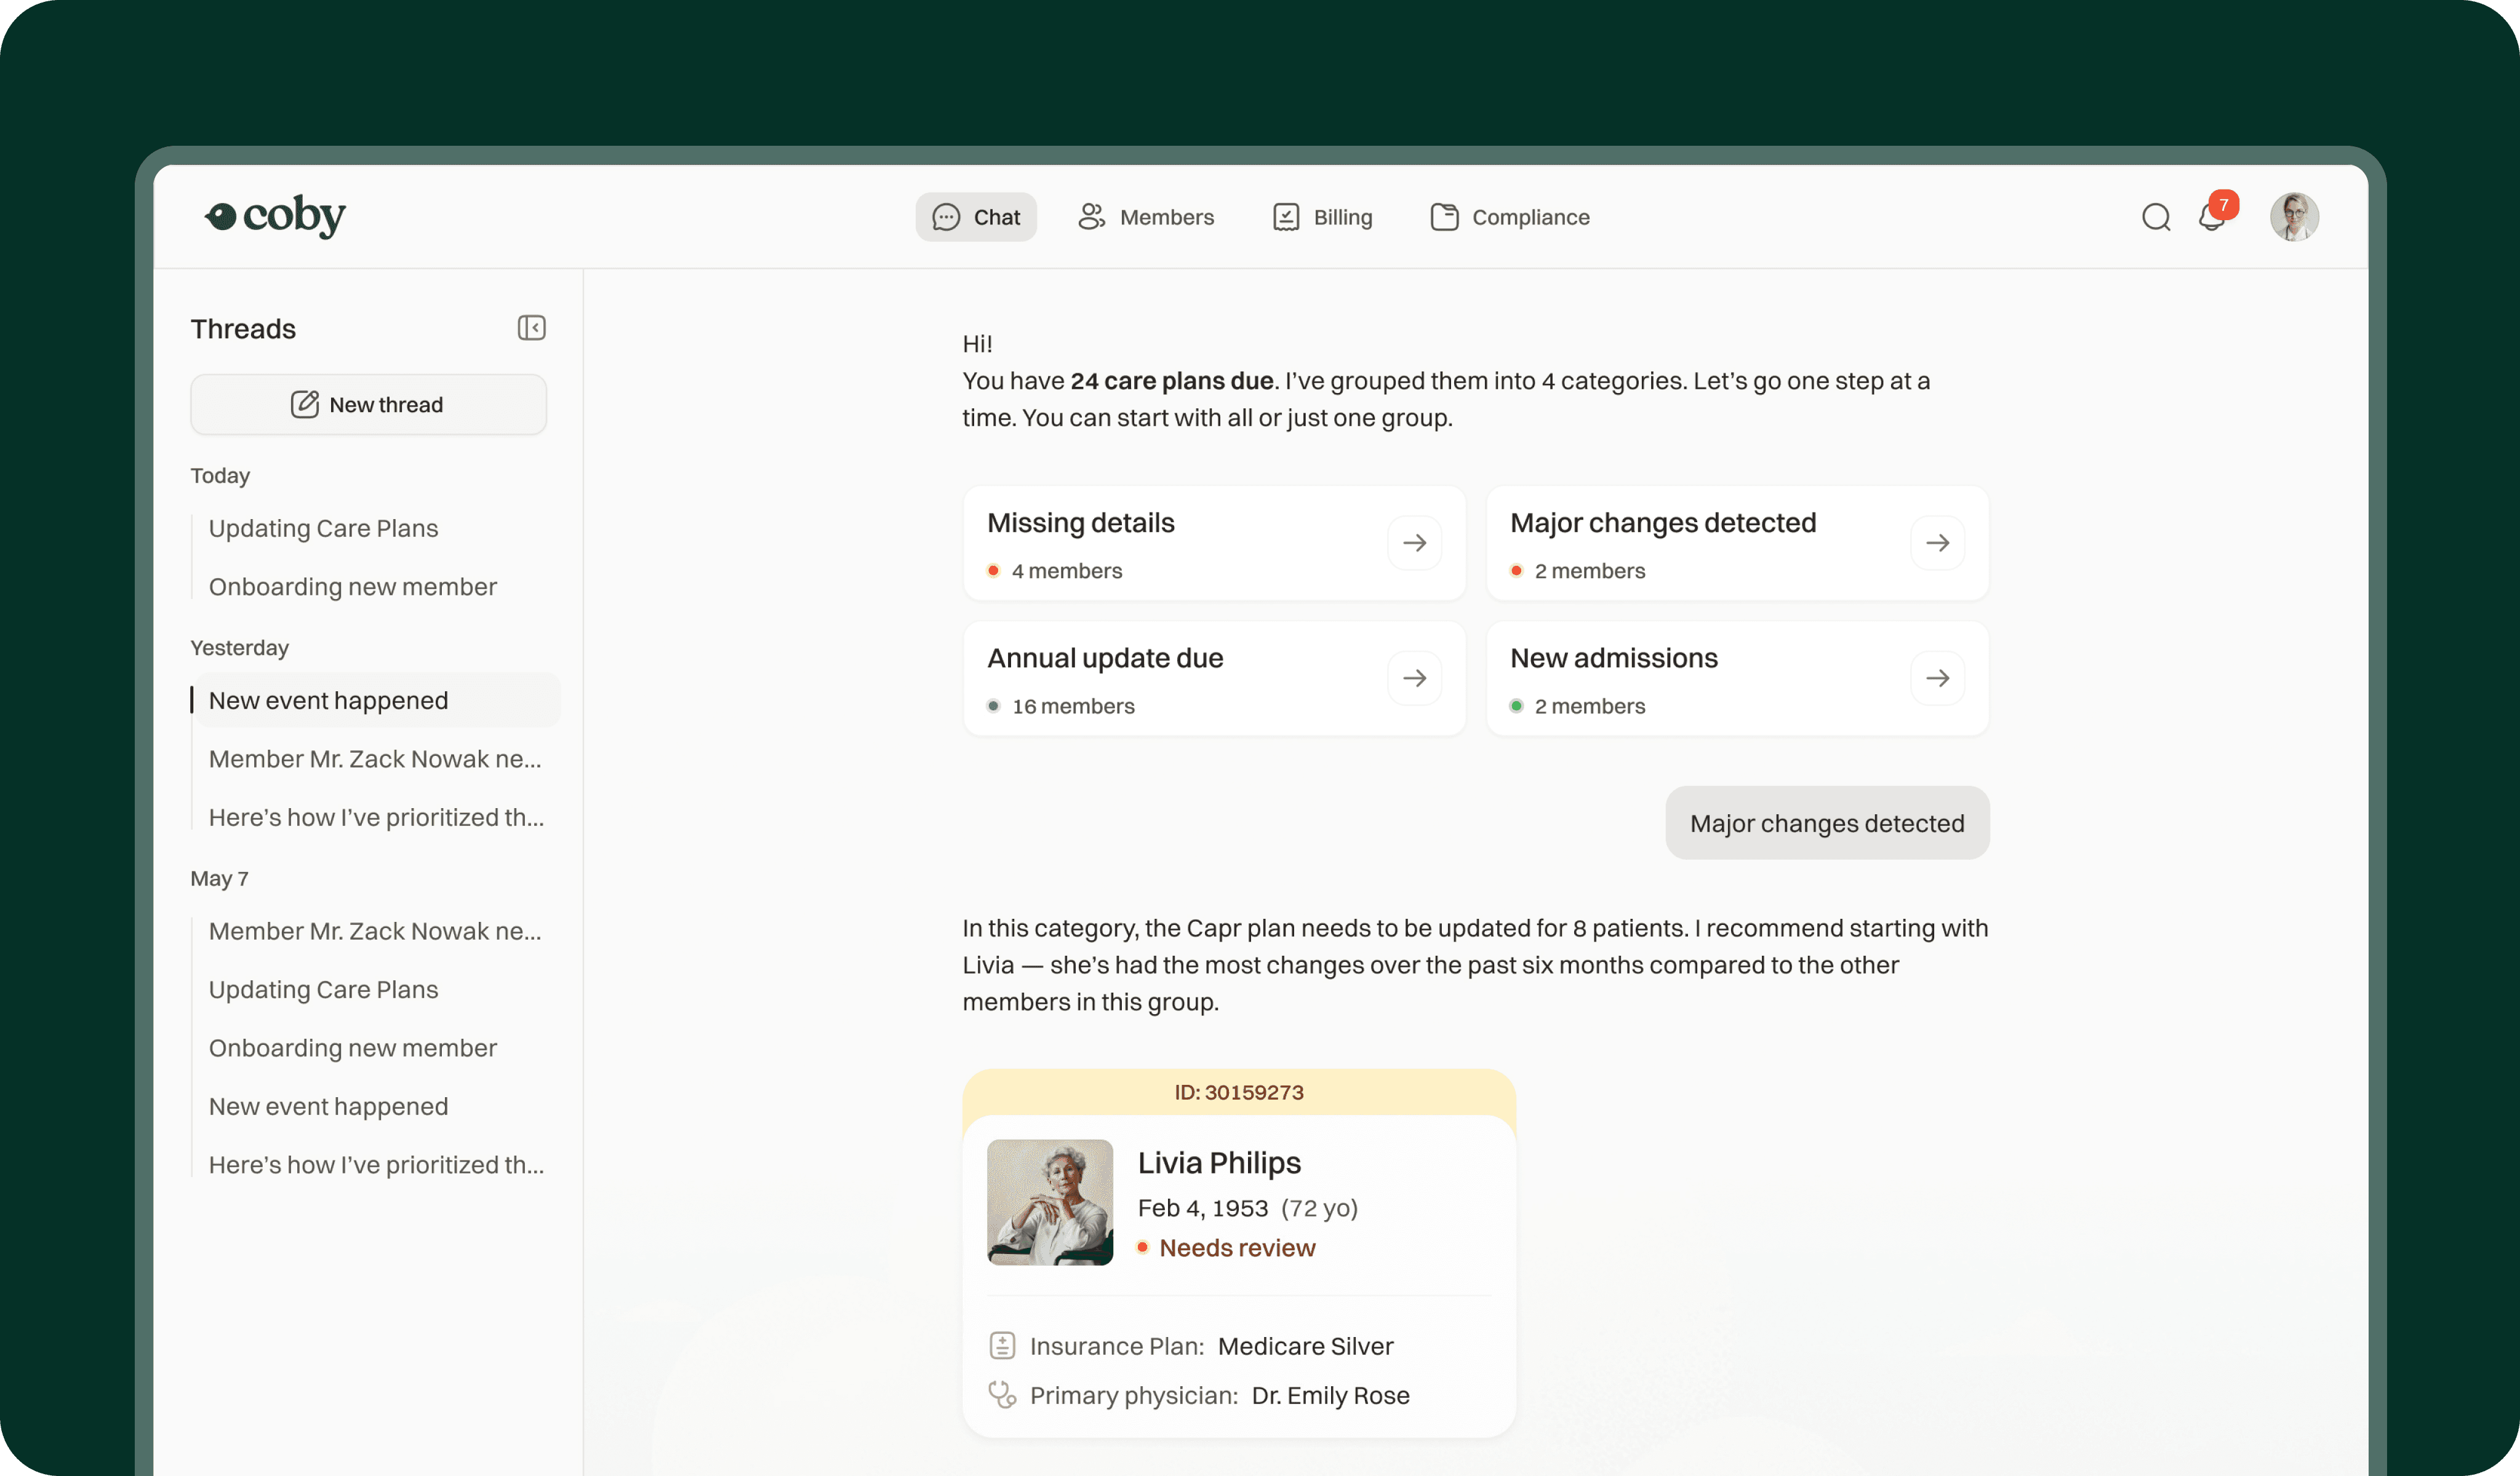Image resolution: width=2520 pixels, height=1476 pixels.
Task: Expand the Missing details group arrow
Action: pos(1414,542)
